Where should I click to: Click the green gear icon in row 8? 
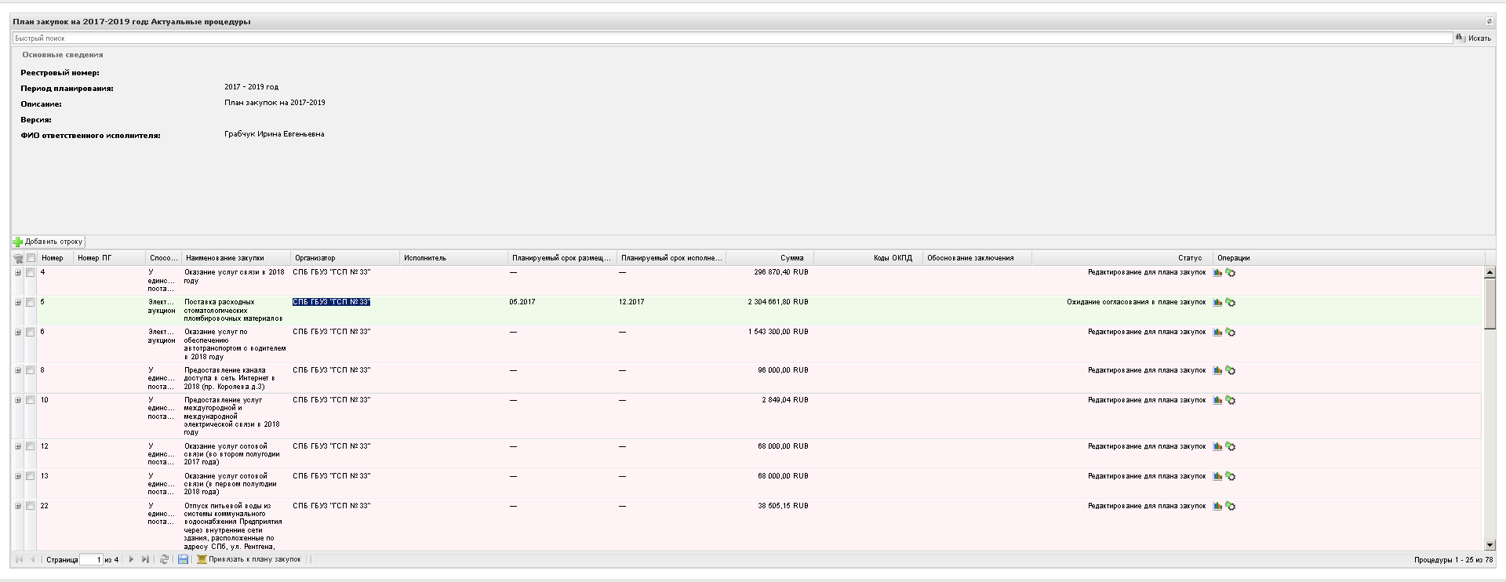1230,371
